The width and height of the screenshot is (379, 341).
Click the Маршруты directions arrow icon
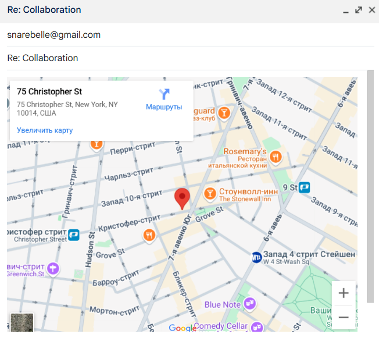164,94
